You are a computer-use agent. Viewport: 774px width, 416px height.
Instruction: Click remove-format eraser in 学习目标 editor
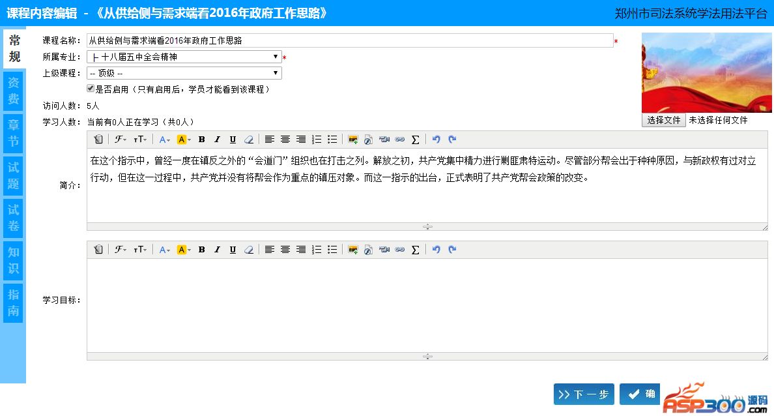point(249,250)
